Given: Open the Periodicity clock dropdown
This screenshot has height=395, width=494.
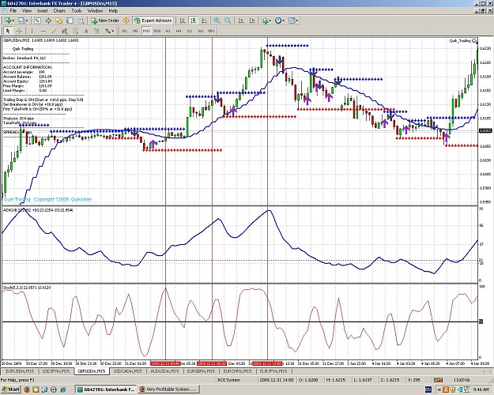Looking at the screenshot, I should point(280,21).
